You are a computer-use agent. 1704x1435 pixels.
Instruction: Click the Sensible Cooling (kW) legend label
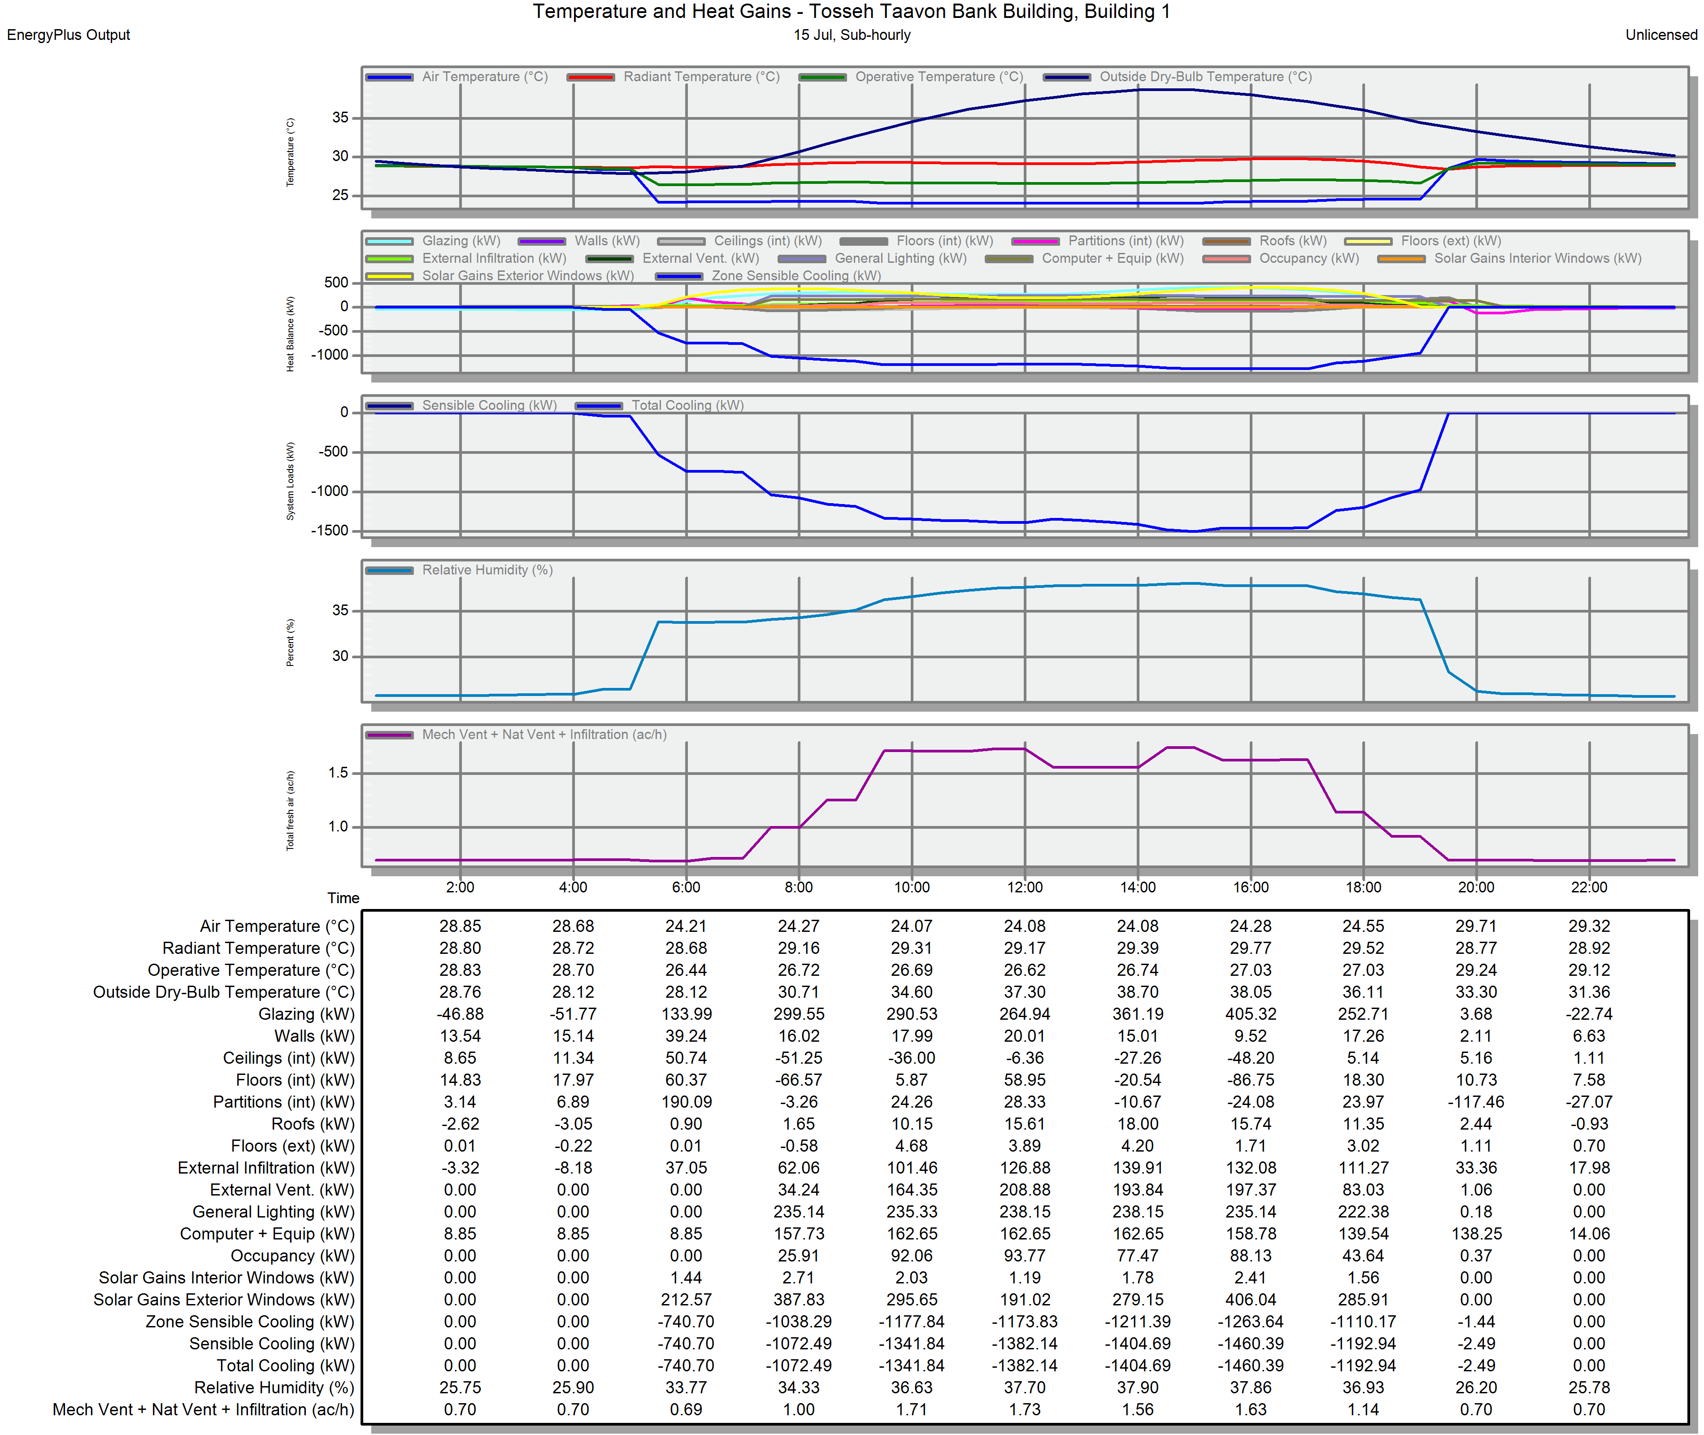tap(490, 405)
